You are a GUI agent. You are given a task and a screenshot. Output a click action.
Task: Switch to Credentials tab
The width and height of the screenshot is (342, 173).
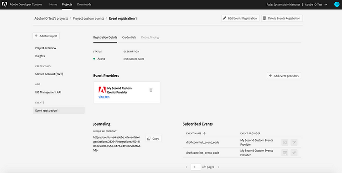point(129,37)
